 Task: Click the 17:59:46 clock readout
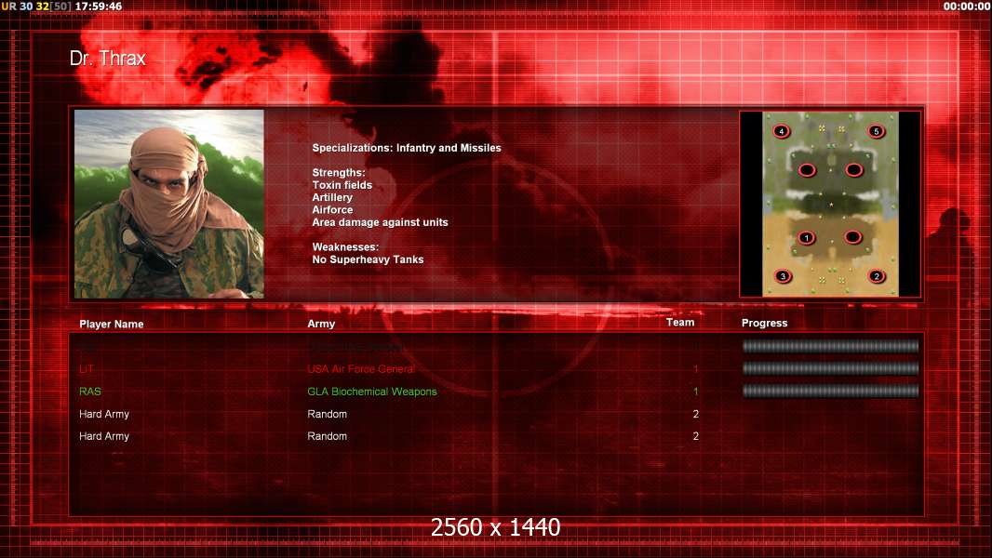(99, 7)
